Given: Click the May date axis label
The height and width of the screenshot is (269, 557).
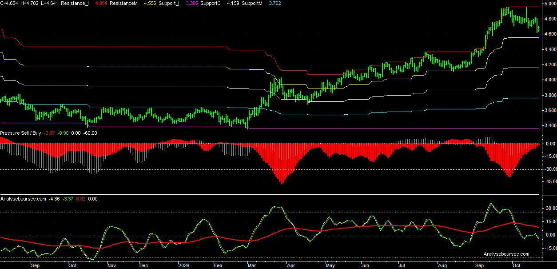Looking at the screenshot, I should click(330, 265).
